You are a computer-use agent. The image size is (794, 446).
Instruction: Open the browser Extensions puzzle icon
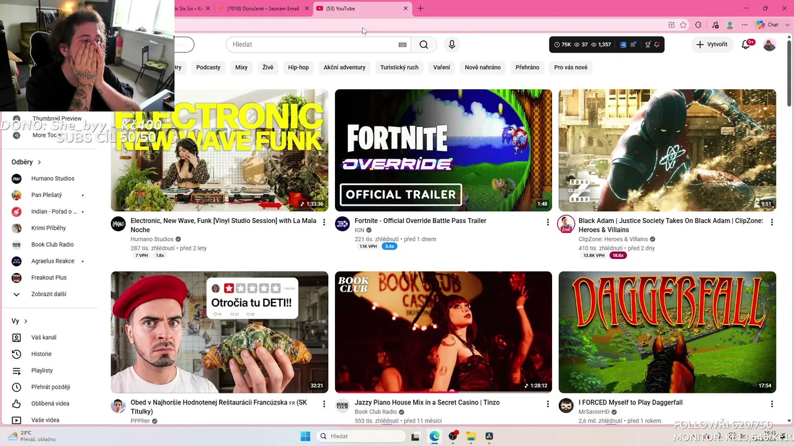(x=698, y=25)
